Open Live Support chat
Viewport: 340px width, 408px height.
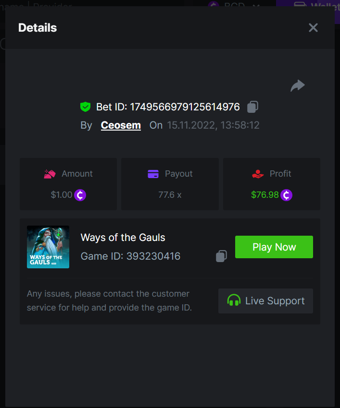(x=265, y=301)
